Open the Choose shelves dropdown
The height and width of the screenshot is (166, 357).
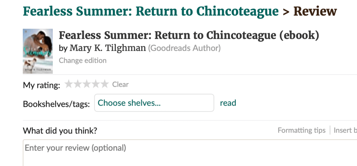point(154,103)
